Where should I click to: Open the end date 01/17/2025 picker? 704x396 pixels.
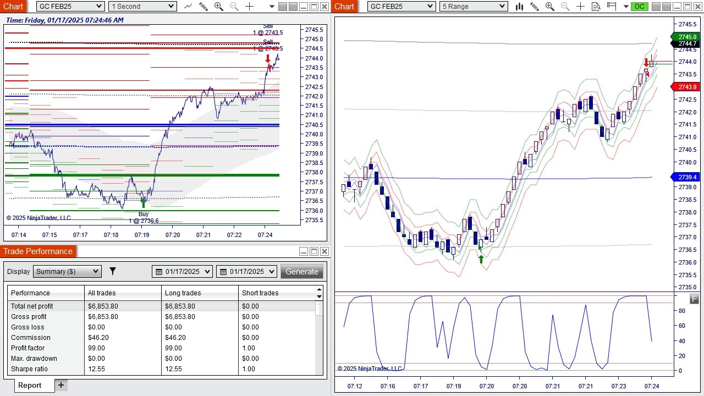pos(246,271)
